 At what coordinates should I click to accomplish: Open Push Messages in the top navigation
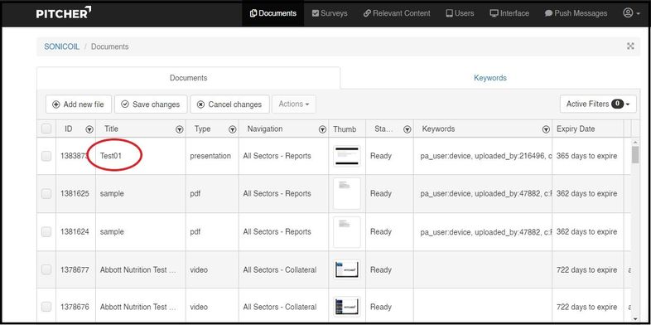(x=576, y=13)
